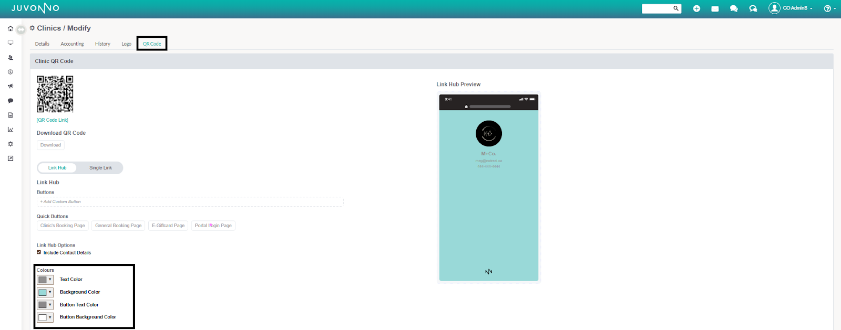Select the Link Hub mode toggle
This screenshot has height=330, width=841.
pos(57,168)
